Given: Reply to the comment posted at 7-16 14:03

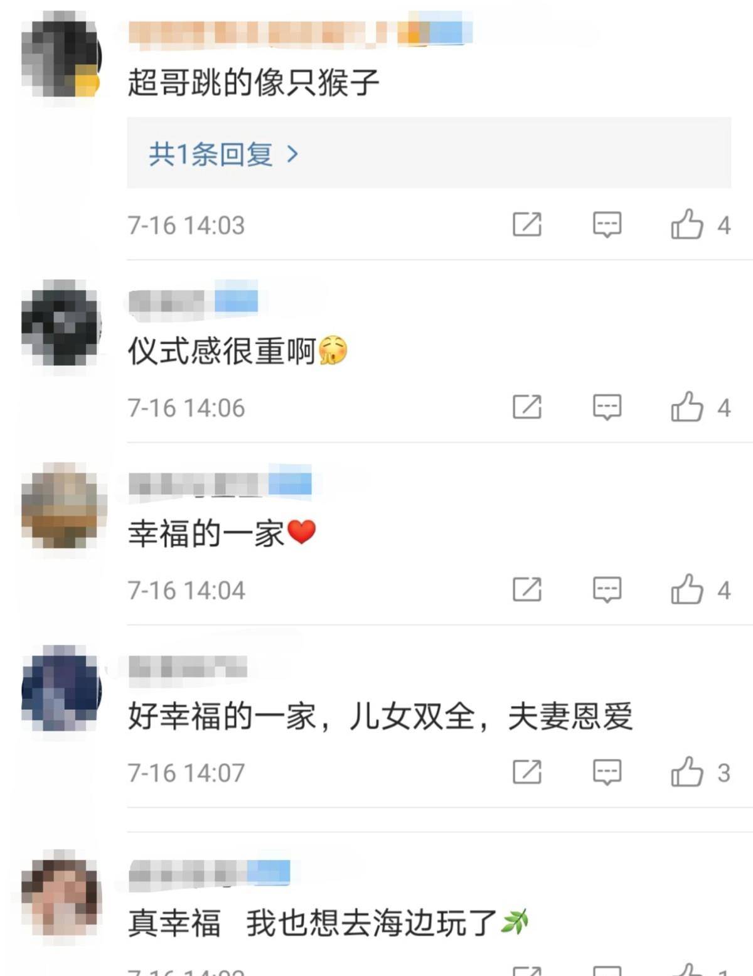Looking at the screenshot, I should [x=607, y=225].
